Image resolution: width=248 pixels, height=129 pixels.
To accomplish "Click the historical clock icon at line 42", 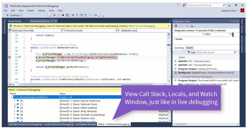I will 20,57.
